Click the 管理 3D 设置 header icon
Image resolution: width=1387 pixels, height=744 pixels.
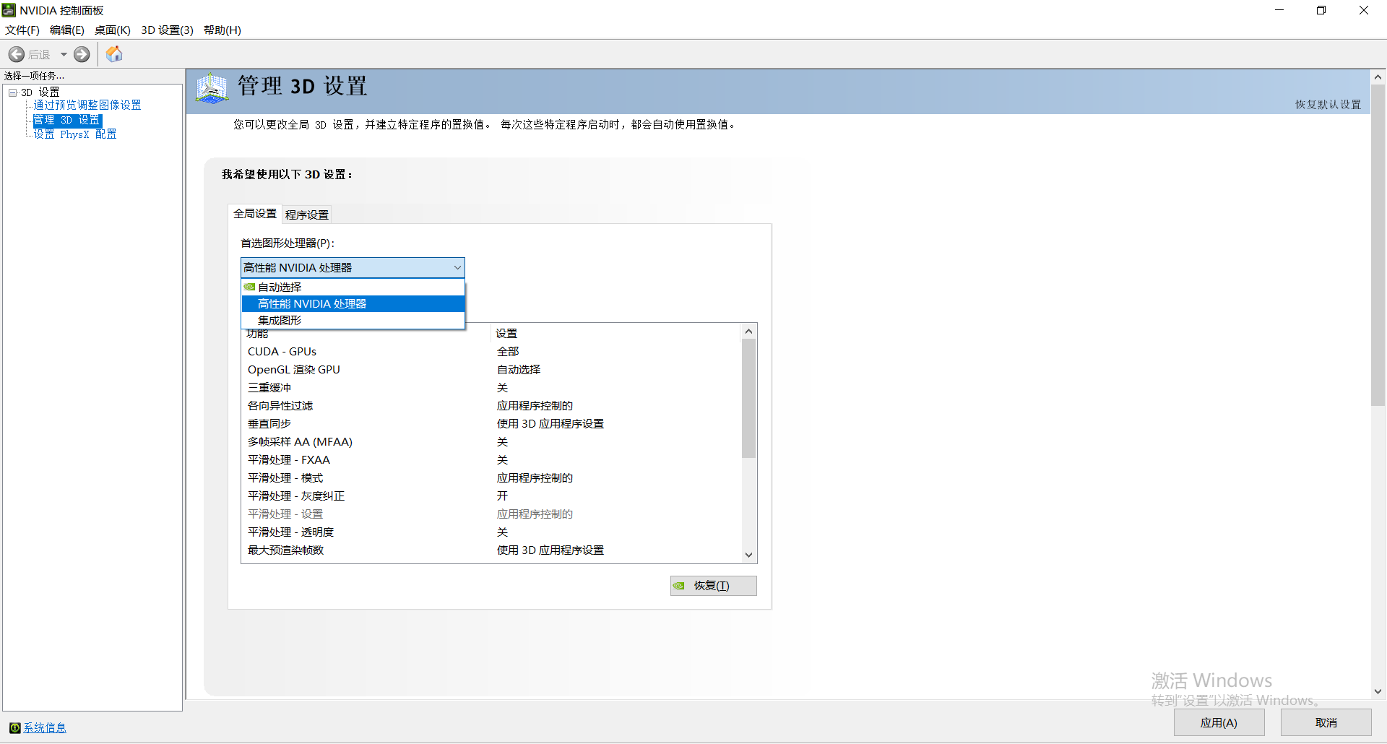[x=212, y=88]
